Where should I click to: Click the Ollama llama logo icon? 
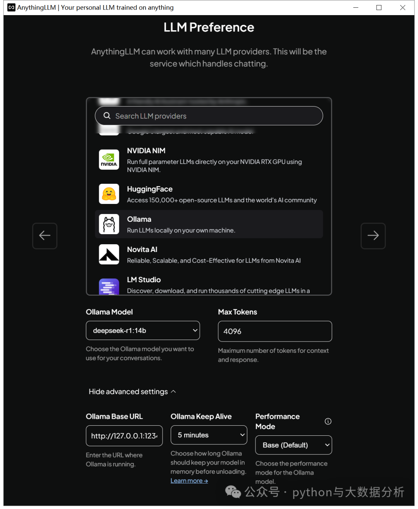tap(109, 224)
